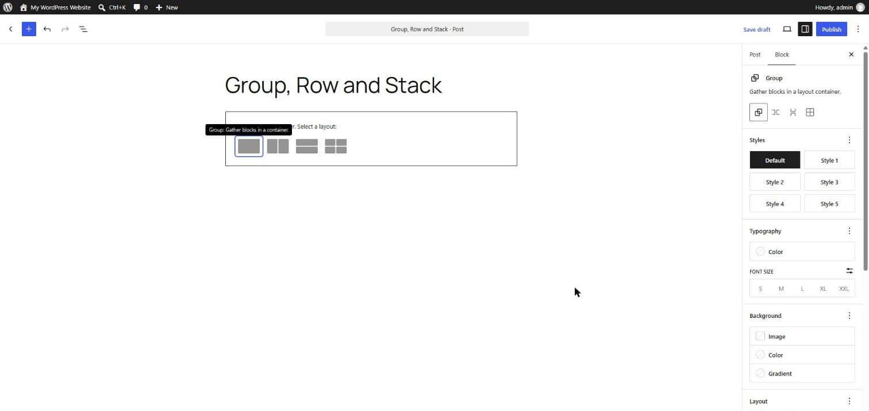The width and height of the screenshot is (869, 411).
Task: Open the Howdy, admin account menu
Action: point(840,7)
